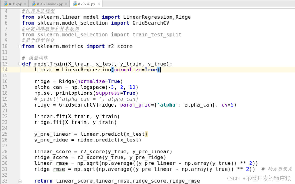Click the '# 模型训练' comment on line 12
Screen dimensions: 295x184
click(x=35, y=58)
